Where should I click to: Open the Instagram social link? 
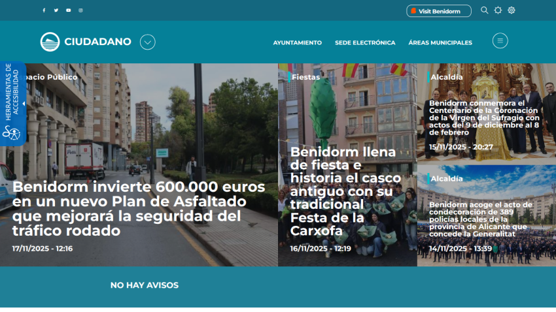[80, 10]
